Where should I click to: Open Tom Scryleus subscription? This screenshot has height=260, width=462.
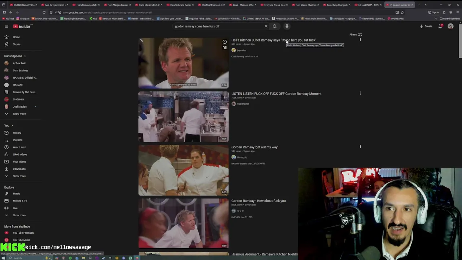click(x=20, y=70)
